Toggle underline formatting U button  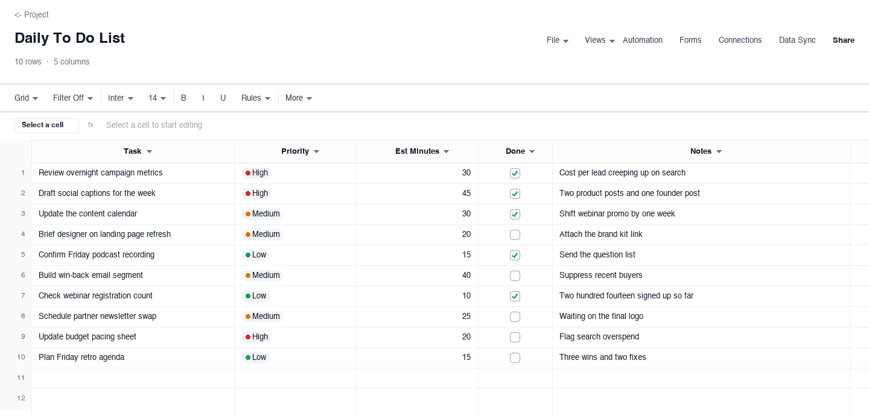pyautogui.click(x=223, y=98)
